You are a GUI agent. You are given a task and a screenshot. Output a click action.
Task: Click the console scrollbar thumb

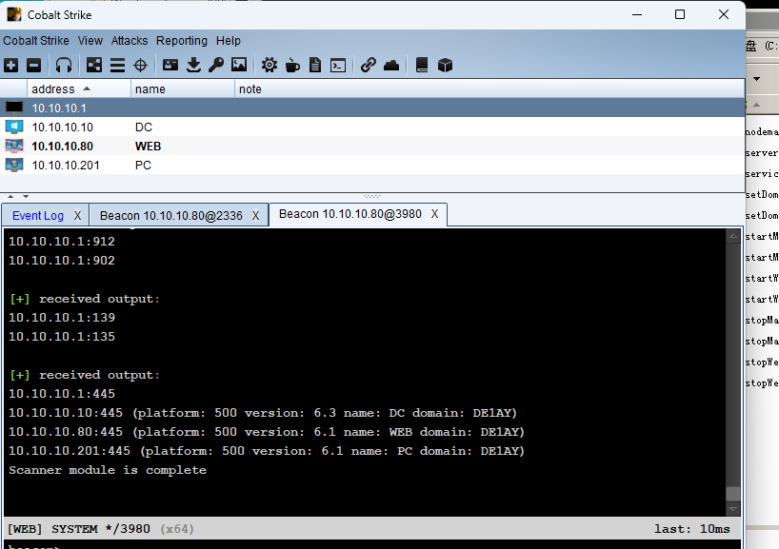pyautogui.click(x=732, y=494)
